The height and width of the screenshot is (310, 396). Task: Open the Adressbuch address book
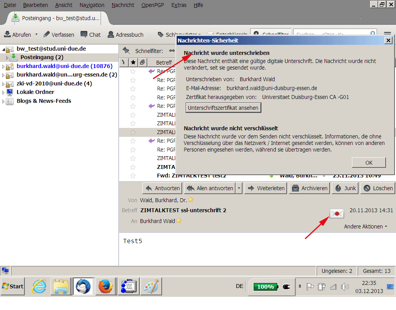[x=125, y=34]
